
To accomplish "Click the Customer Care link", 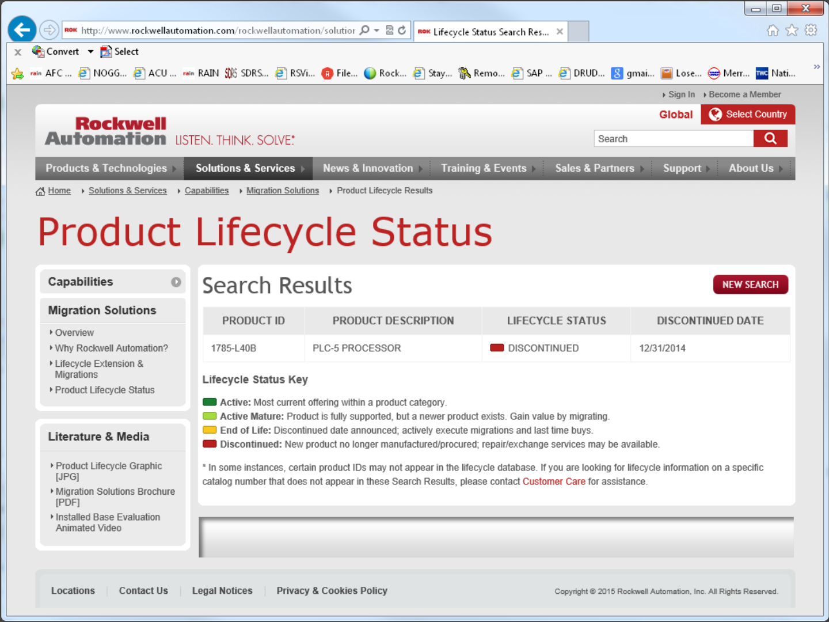I will tap(554, 481).
